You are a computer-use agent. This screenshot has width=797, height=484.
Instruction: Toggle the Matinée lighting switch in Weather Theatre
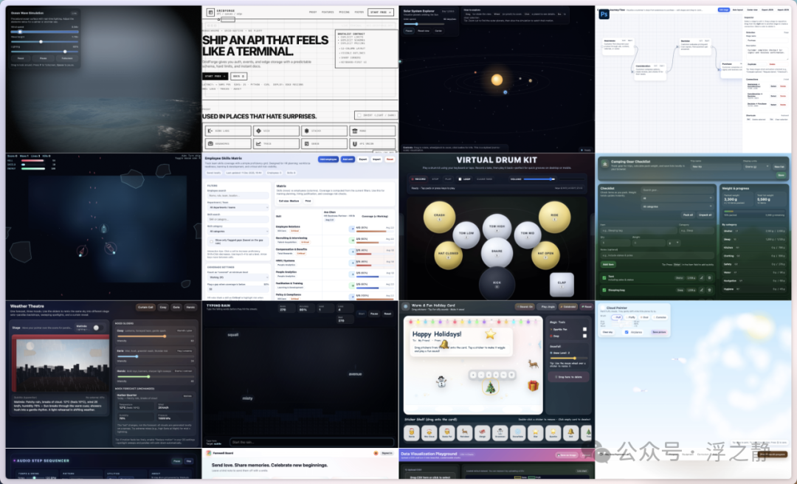point(97,328)
